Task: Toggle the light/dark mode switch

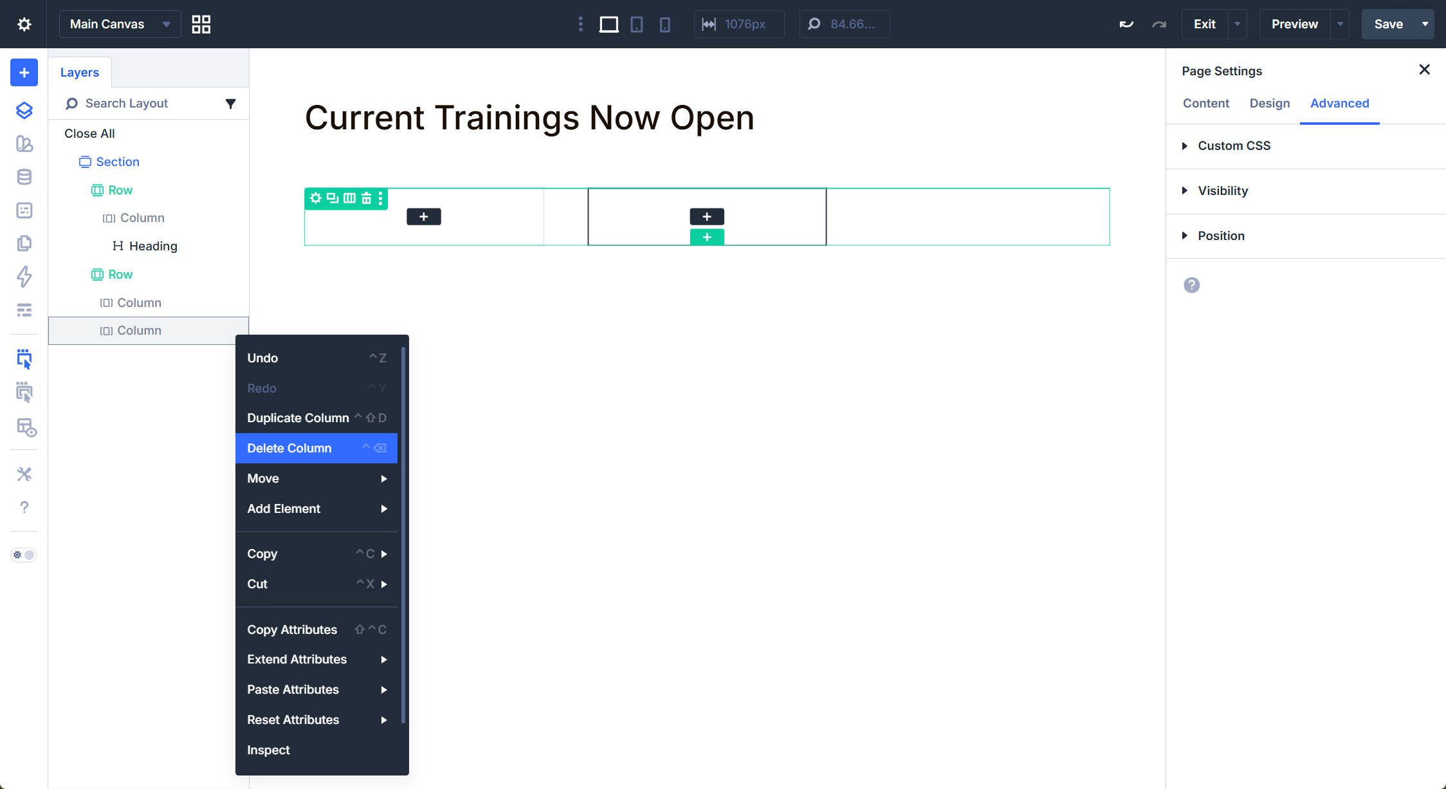Action: [24, 555]
